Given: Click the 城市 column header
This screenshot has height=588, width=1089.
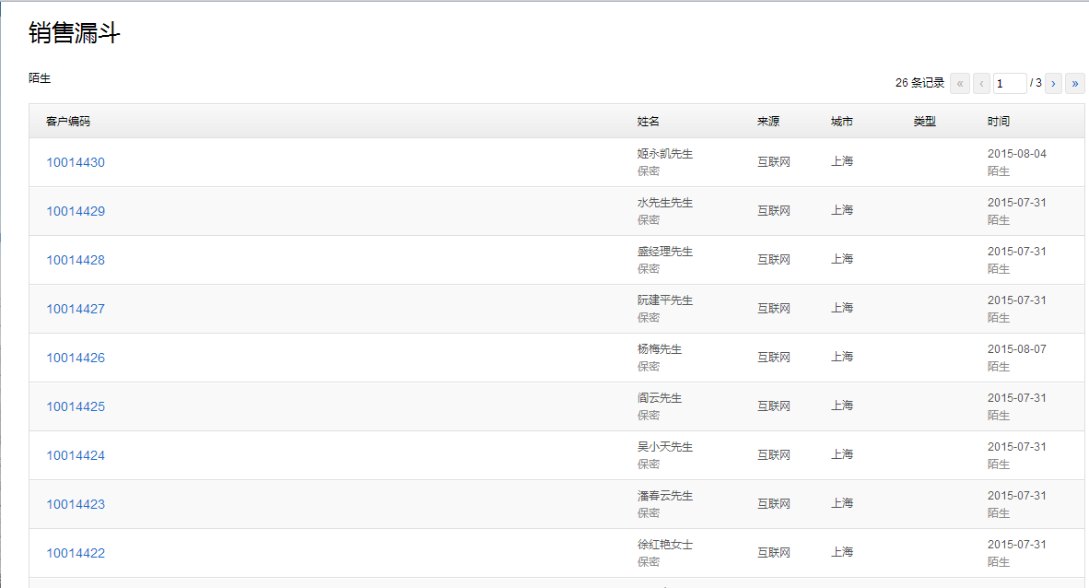Looking at the screenshot, I should coord(842,122).
